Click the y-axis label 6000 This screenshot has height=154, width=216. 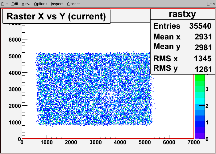coord(15,40)
